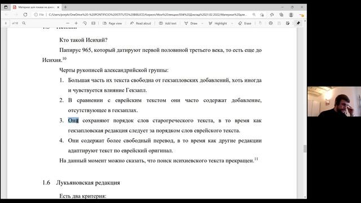Click the scrollbar down arrow
The image size is (361, 203).
(305, 197)
